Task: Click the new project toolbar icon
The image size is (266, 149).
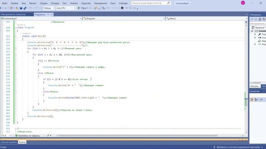Action: pyautogui.click(x=11, y=8)
